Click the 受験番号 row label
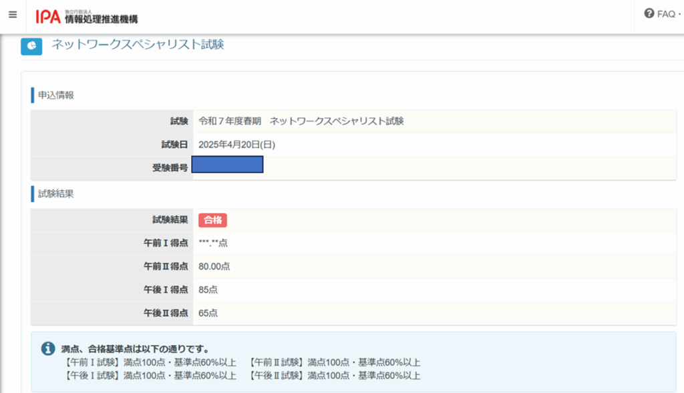Viewport: 684px width, 393px height. coord(170,167)
